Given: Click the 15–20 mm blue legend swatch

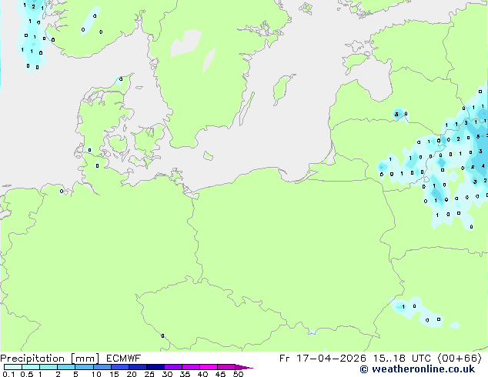Looking at the screenshot, I should (x=119, y=367).
